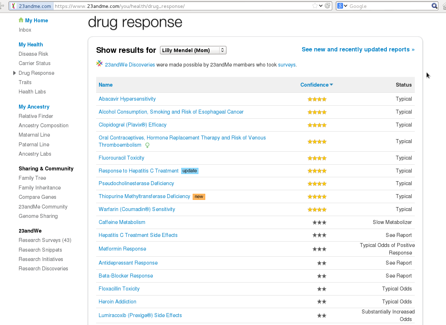Open Ancestry Labs in the sidebar
Image resolution: width=446 pixels, height=325 pixels.
[x=35, y=154]
